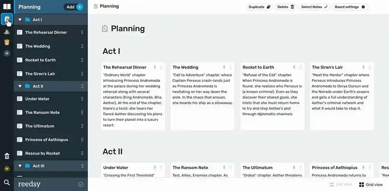Collapse the Act III folder
Viewport: 389px width, 191px height.
click(x=20, y=166)
